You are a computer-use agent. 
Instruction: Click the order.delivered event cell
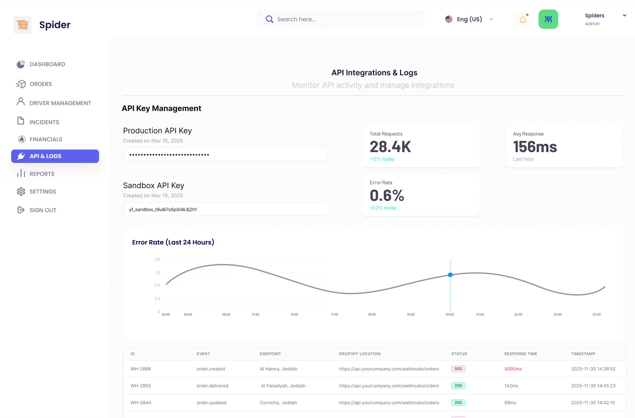tap(212, 386)
